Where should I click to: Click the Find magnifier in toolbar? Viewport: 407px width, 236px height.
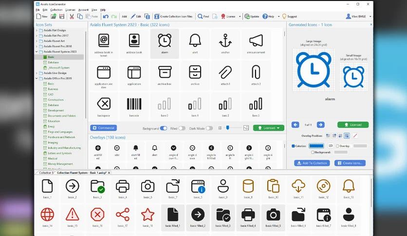pyautogui.click(x=203, y=17)
